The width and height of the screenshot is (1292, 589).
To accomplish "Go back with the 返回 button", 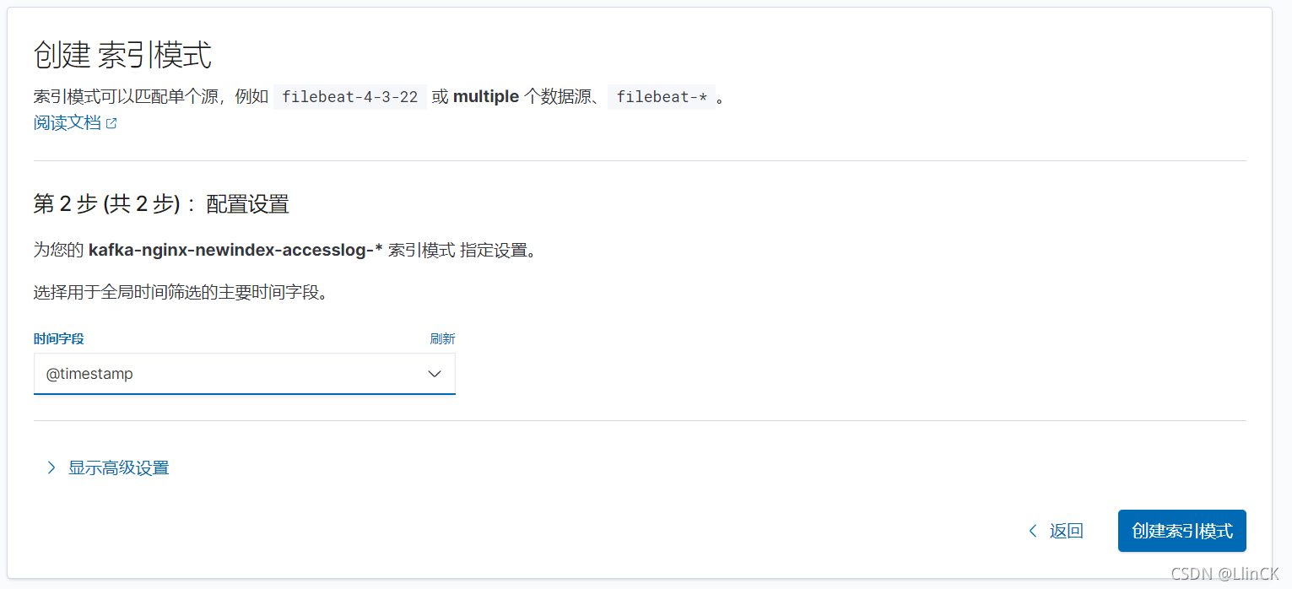I will pyautogui.click(x=1056, y=531).
